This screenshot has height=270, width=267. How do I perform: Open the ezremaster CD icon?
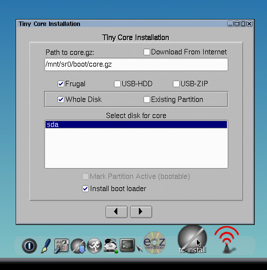pos(155,243)
